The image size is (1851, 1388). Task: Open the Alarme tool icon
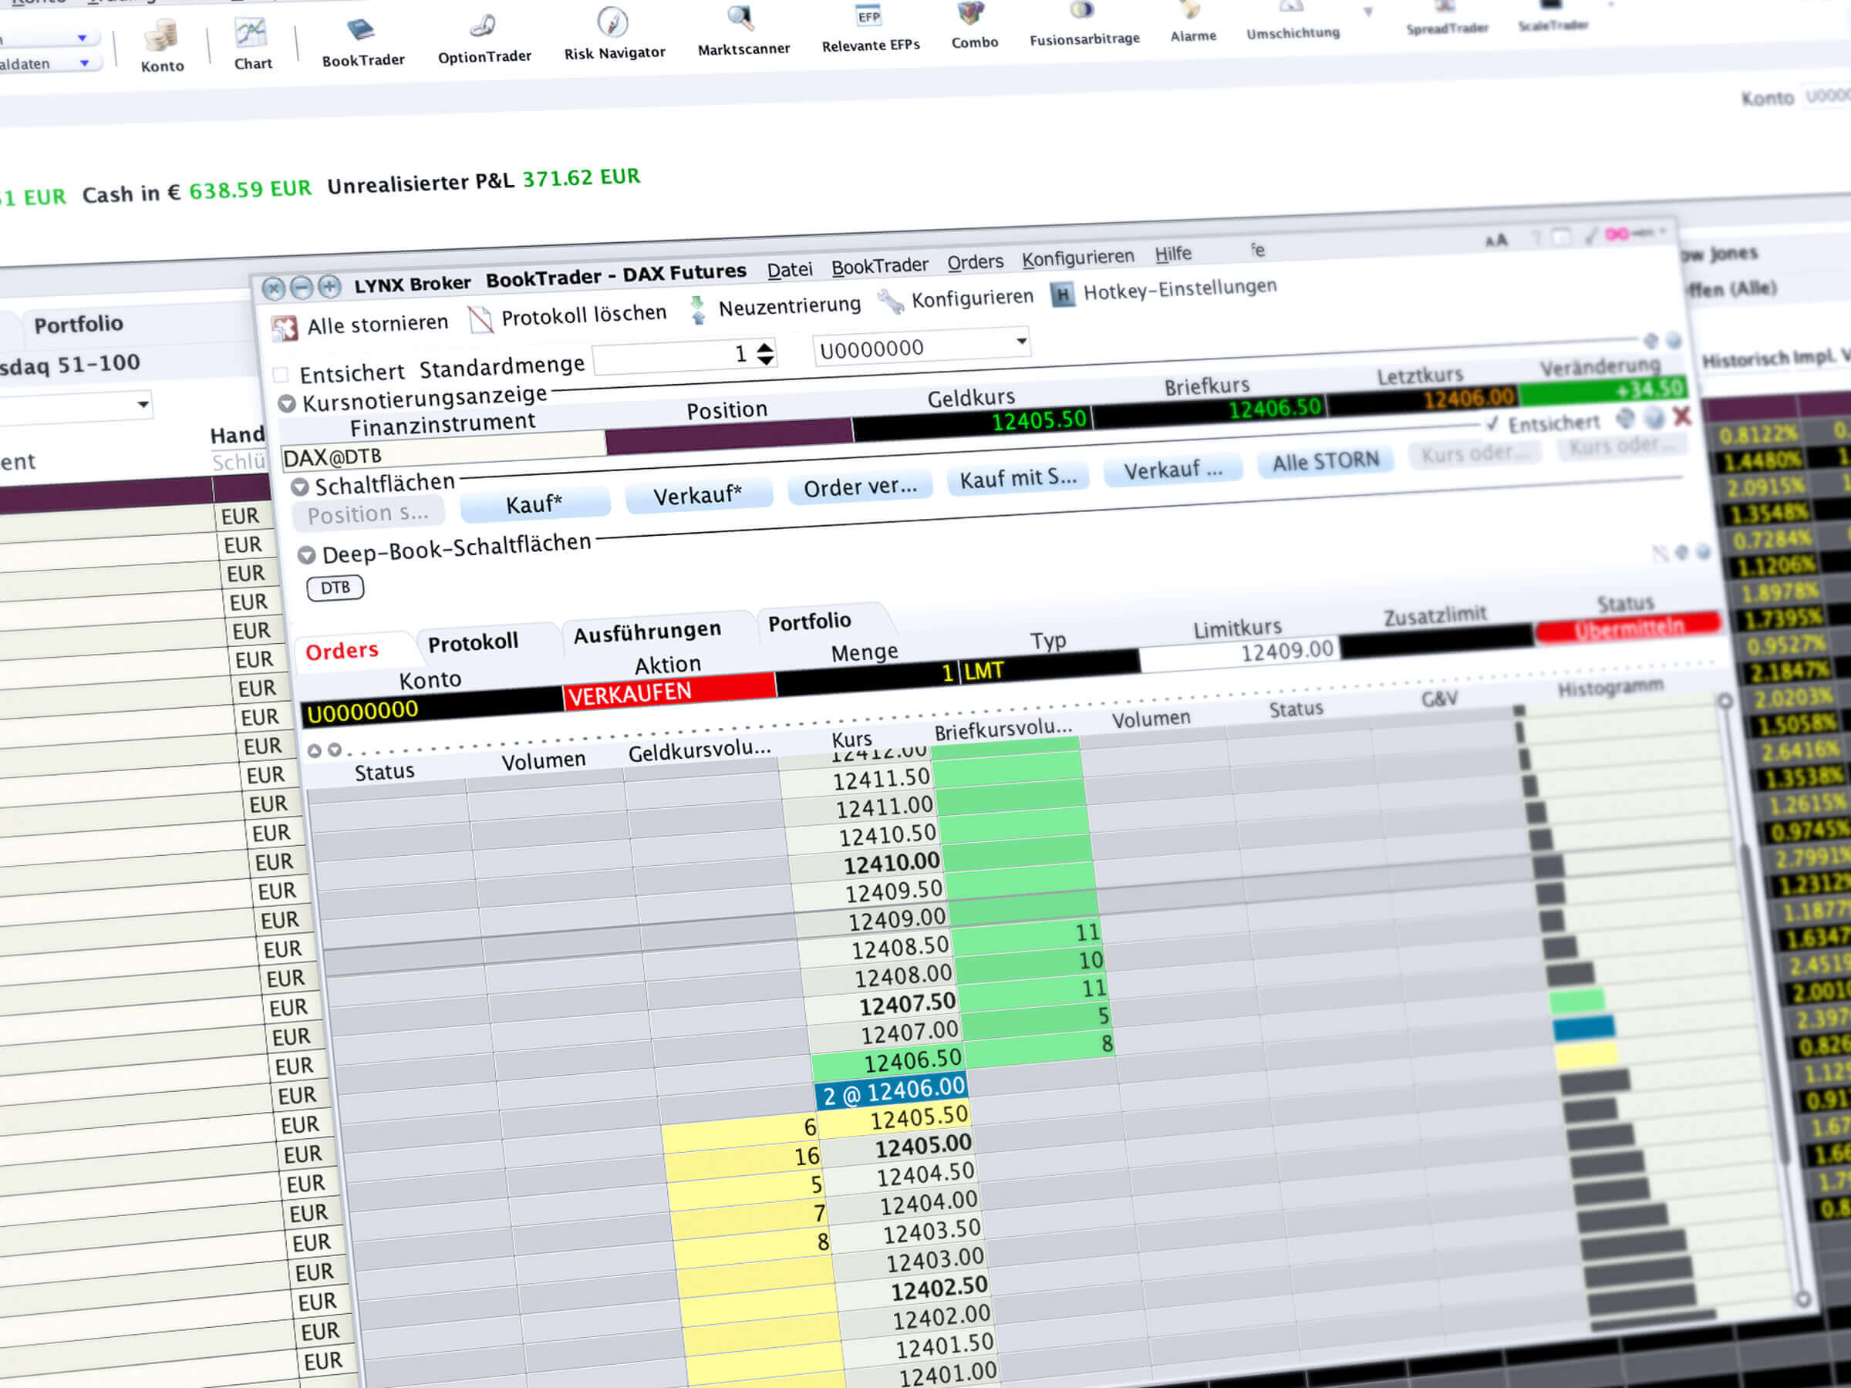tap(1191, 10)
